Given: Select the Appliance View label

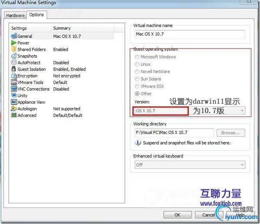Looking at the screenshot, I should point(31,102).
